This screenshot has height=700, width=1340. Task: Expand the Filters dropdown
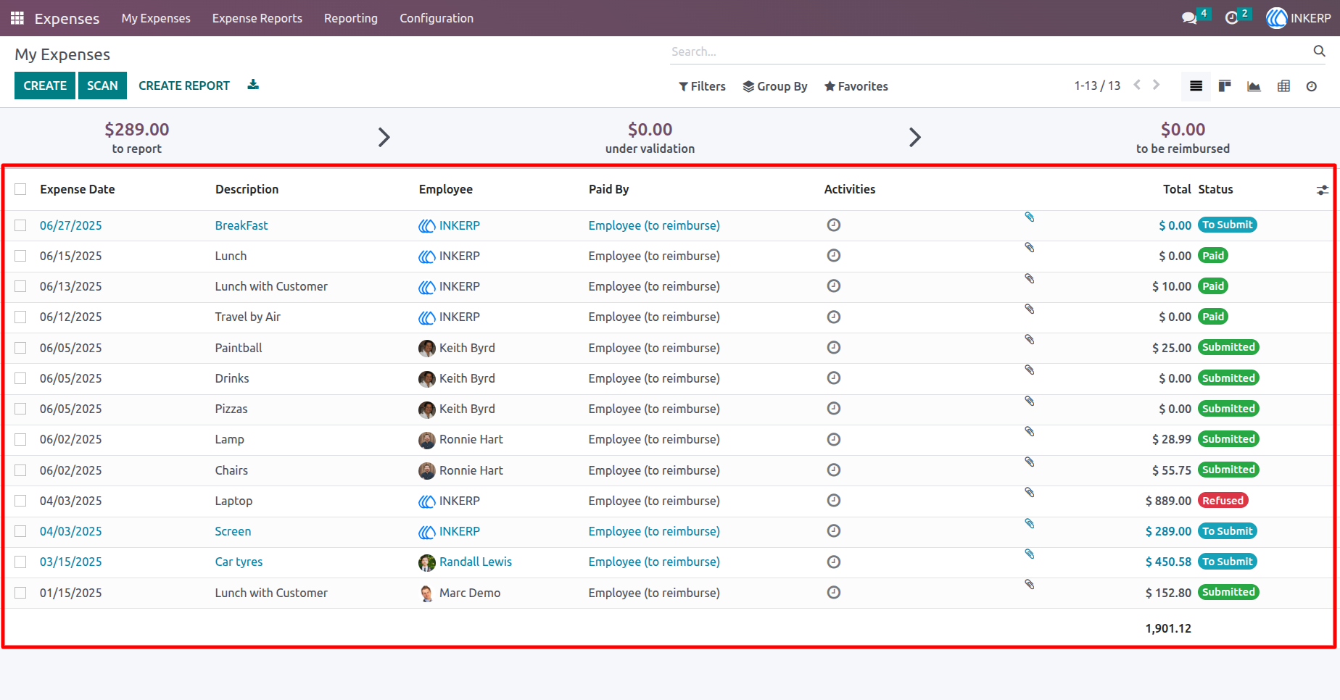(x=702, y=86)
